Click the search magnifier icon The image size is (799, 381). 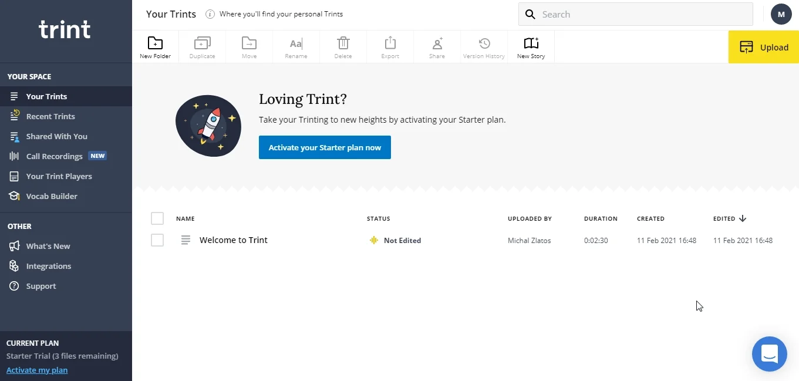(530, 14)
